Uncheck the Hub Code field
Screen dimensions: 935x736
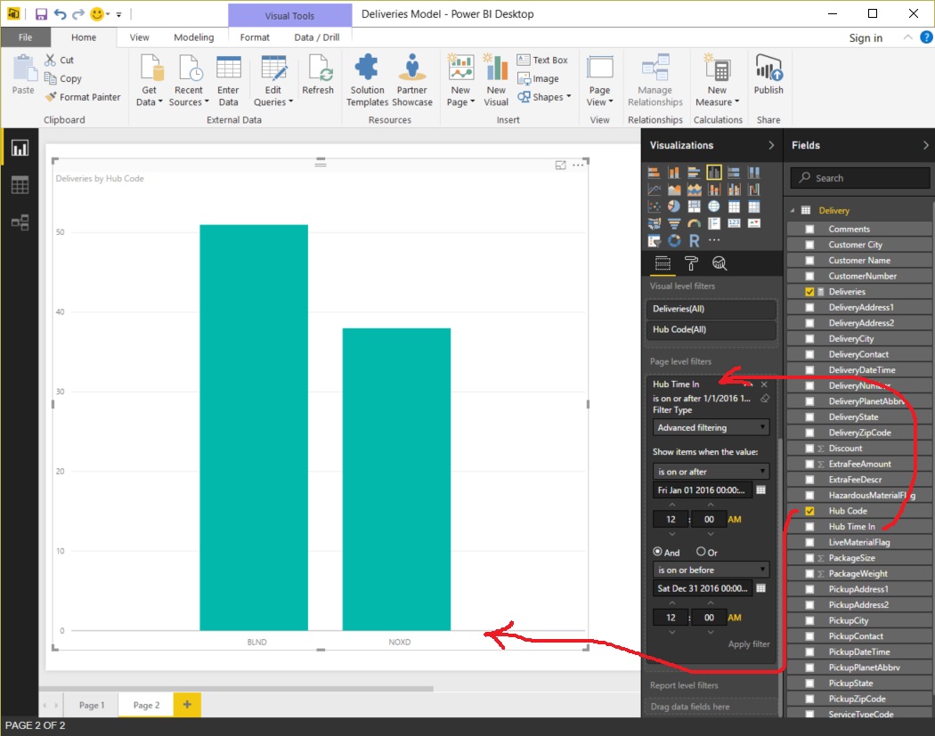tap(809, 511)
